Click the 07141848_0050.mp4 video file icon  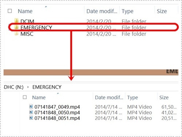(31, 112)
